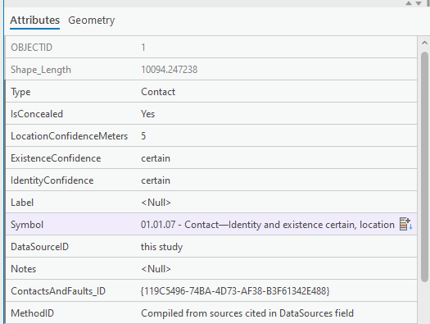
Task: Select the IsConcealed field name
Action: pos(37,114)
